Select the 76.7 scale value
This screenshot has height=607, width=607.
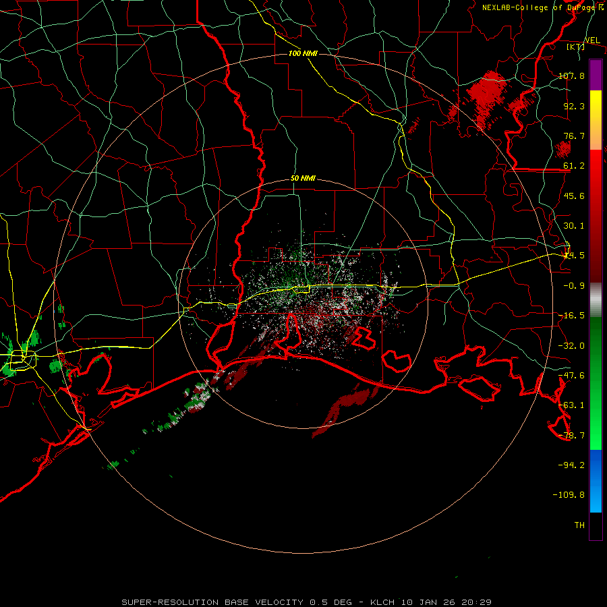[x=574, y=136]
